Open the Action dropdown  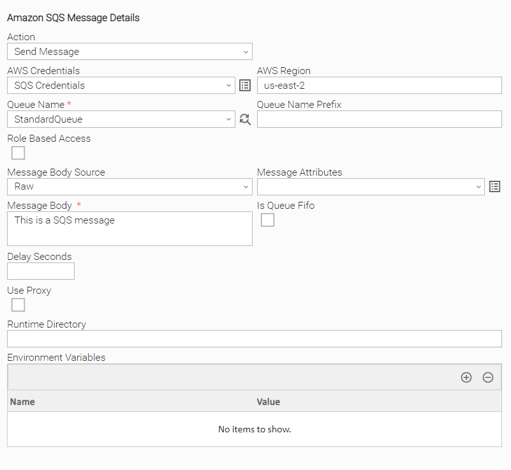pos(130,52)
